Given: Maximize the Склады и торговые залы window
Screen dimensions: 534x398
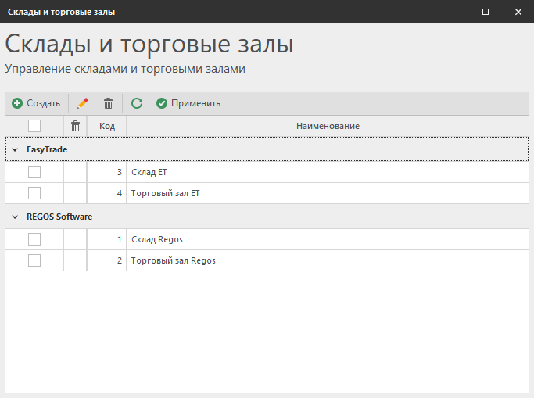Looking at the screenshot, I should pyautogui.click(x=486, y=12).
